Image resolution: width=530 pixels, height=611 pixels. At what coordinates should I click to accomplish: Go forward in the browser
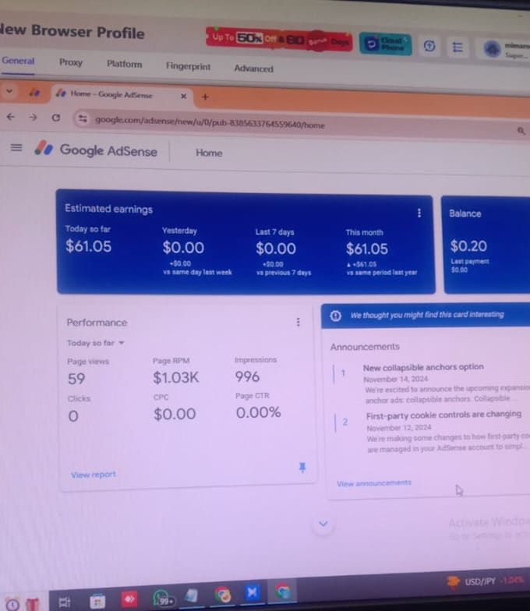pyautogui.click(x=33, y=117)
